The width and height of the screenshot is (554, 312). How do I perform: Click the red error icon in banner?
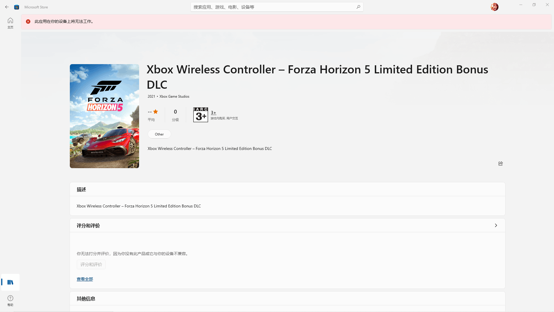(x=28, y=21)
